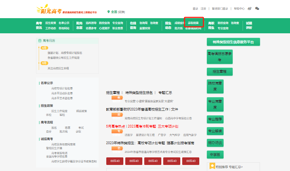Select 心理测评 in nav bar
Screen dimensions: 290x171
coord(104,28)
